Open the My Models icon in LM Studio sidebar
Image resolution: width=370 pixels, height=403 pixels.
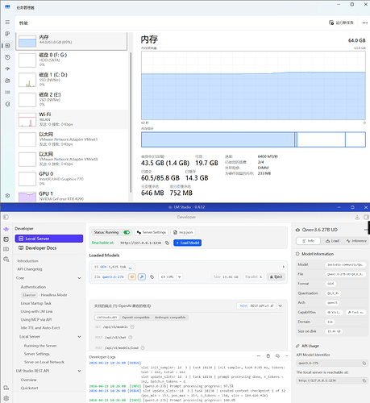pyautogui.click(x=6, y=249)
